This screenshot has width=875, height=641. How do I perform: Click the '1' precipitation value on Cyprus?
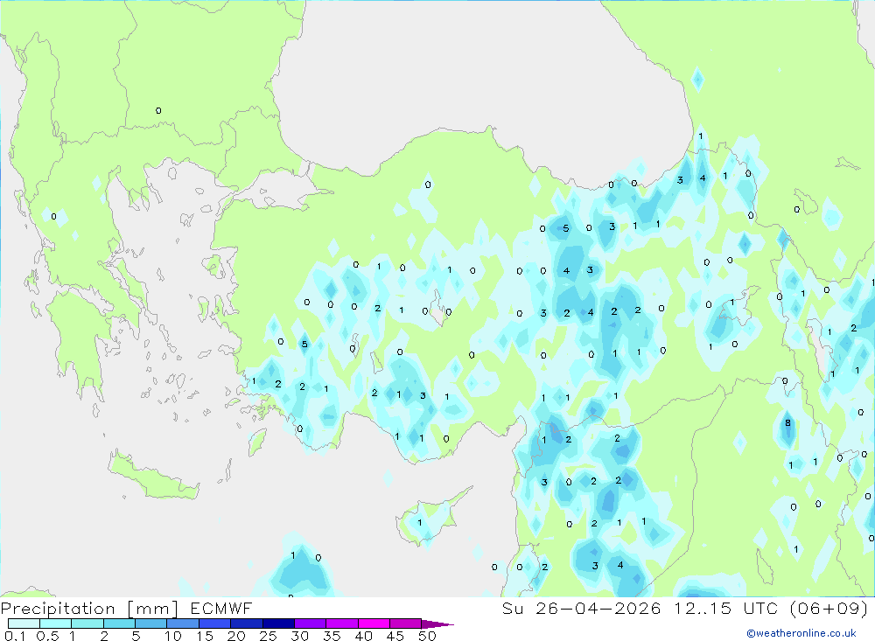coord(420,523)
